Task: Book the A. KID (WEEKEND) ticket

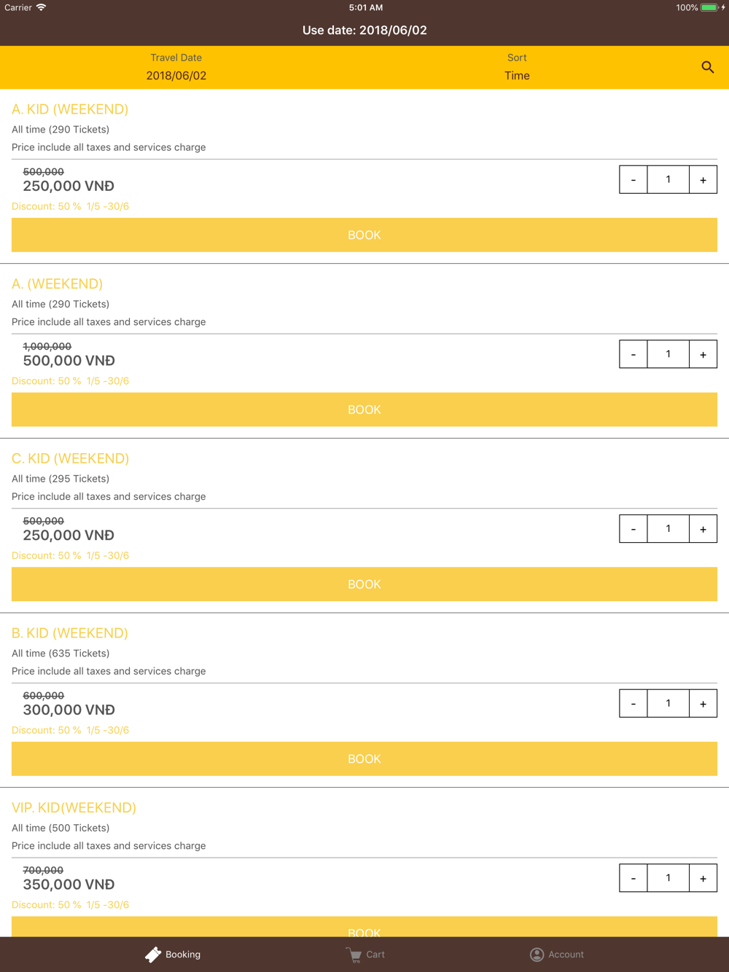Action: click(x=364, y=235)
